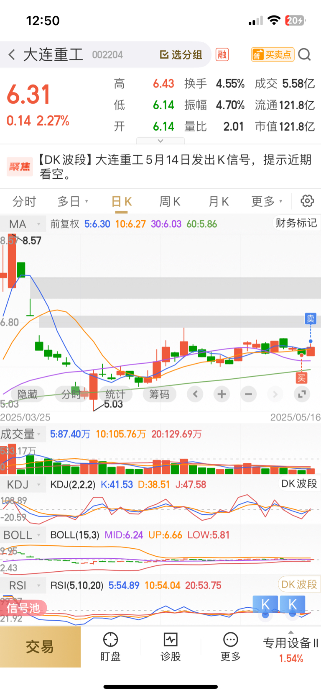
Task: Tap the 12:50 clock in status bar
Action: point(43,21)
